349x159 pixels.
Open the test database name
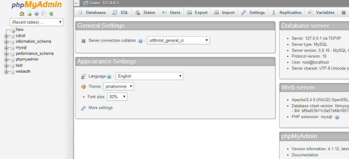[x=19, y=65]
